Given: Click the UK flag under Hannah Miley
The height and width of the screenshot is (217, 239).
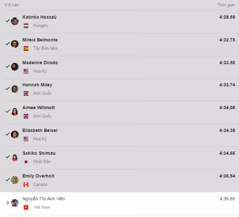Looking at the screenshot, I should click(x=26, y=93).
